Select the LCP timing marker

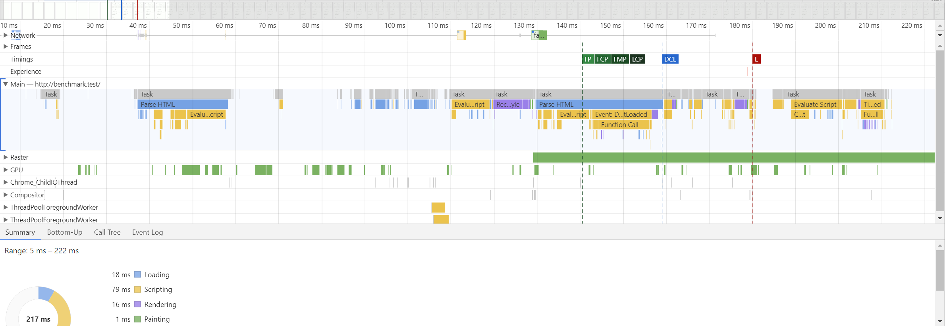tap(637, 59)
